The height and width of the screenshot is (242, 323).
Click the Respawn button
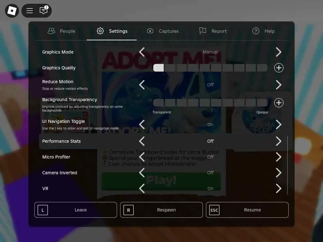(161, 210)
